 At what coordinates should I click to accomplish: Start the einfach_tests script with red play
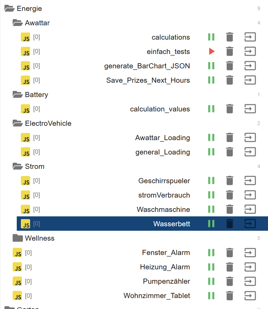[212, 51]
